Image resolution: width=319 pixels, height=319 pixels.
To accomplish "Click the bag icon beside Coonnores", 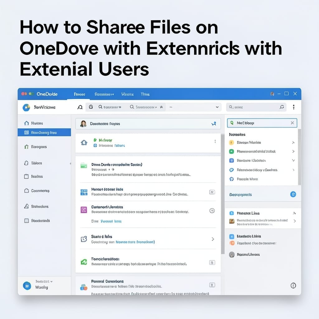I will [x=26, y=191].
